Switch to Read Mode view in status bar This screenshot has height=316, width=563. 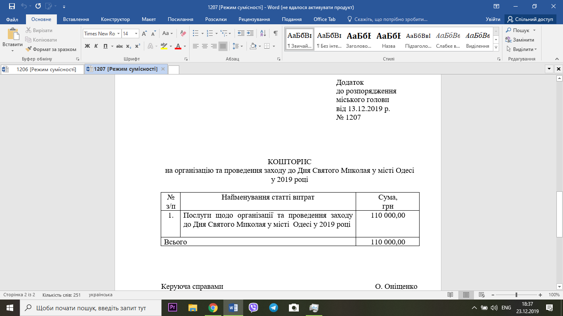450,295
